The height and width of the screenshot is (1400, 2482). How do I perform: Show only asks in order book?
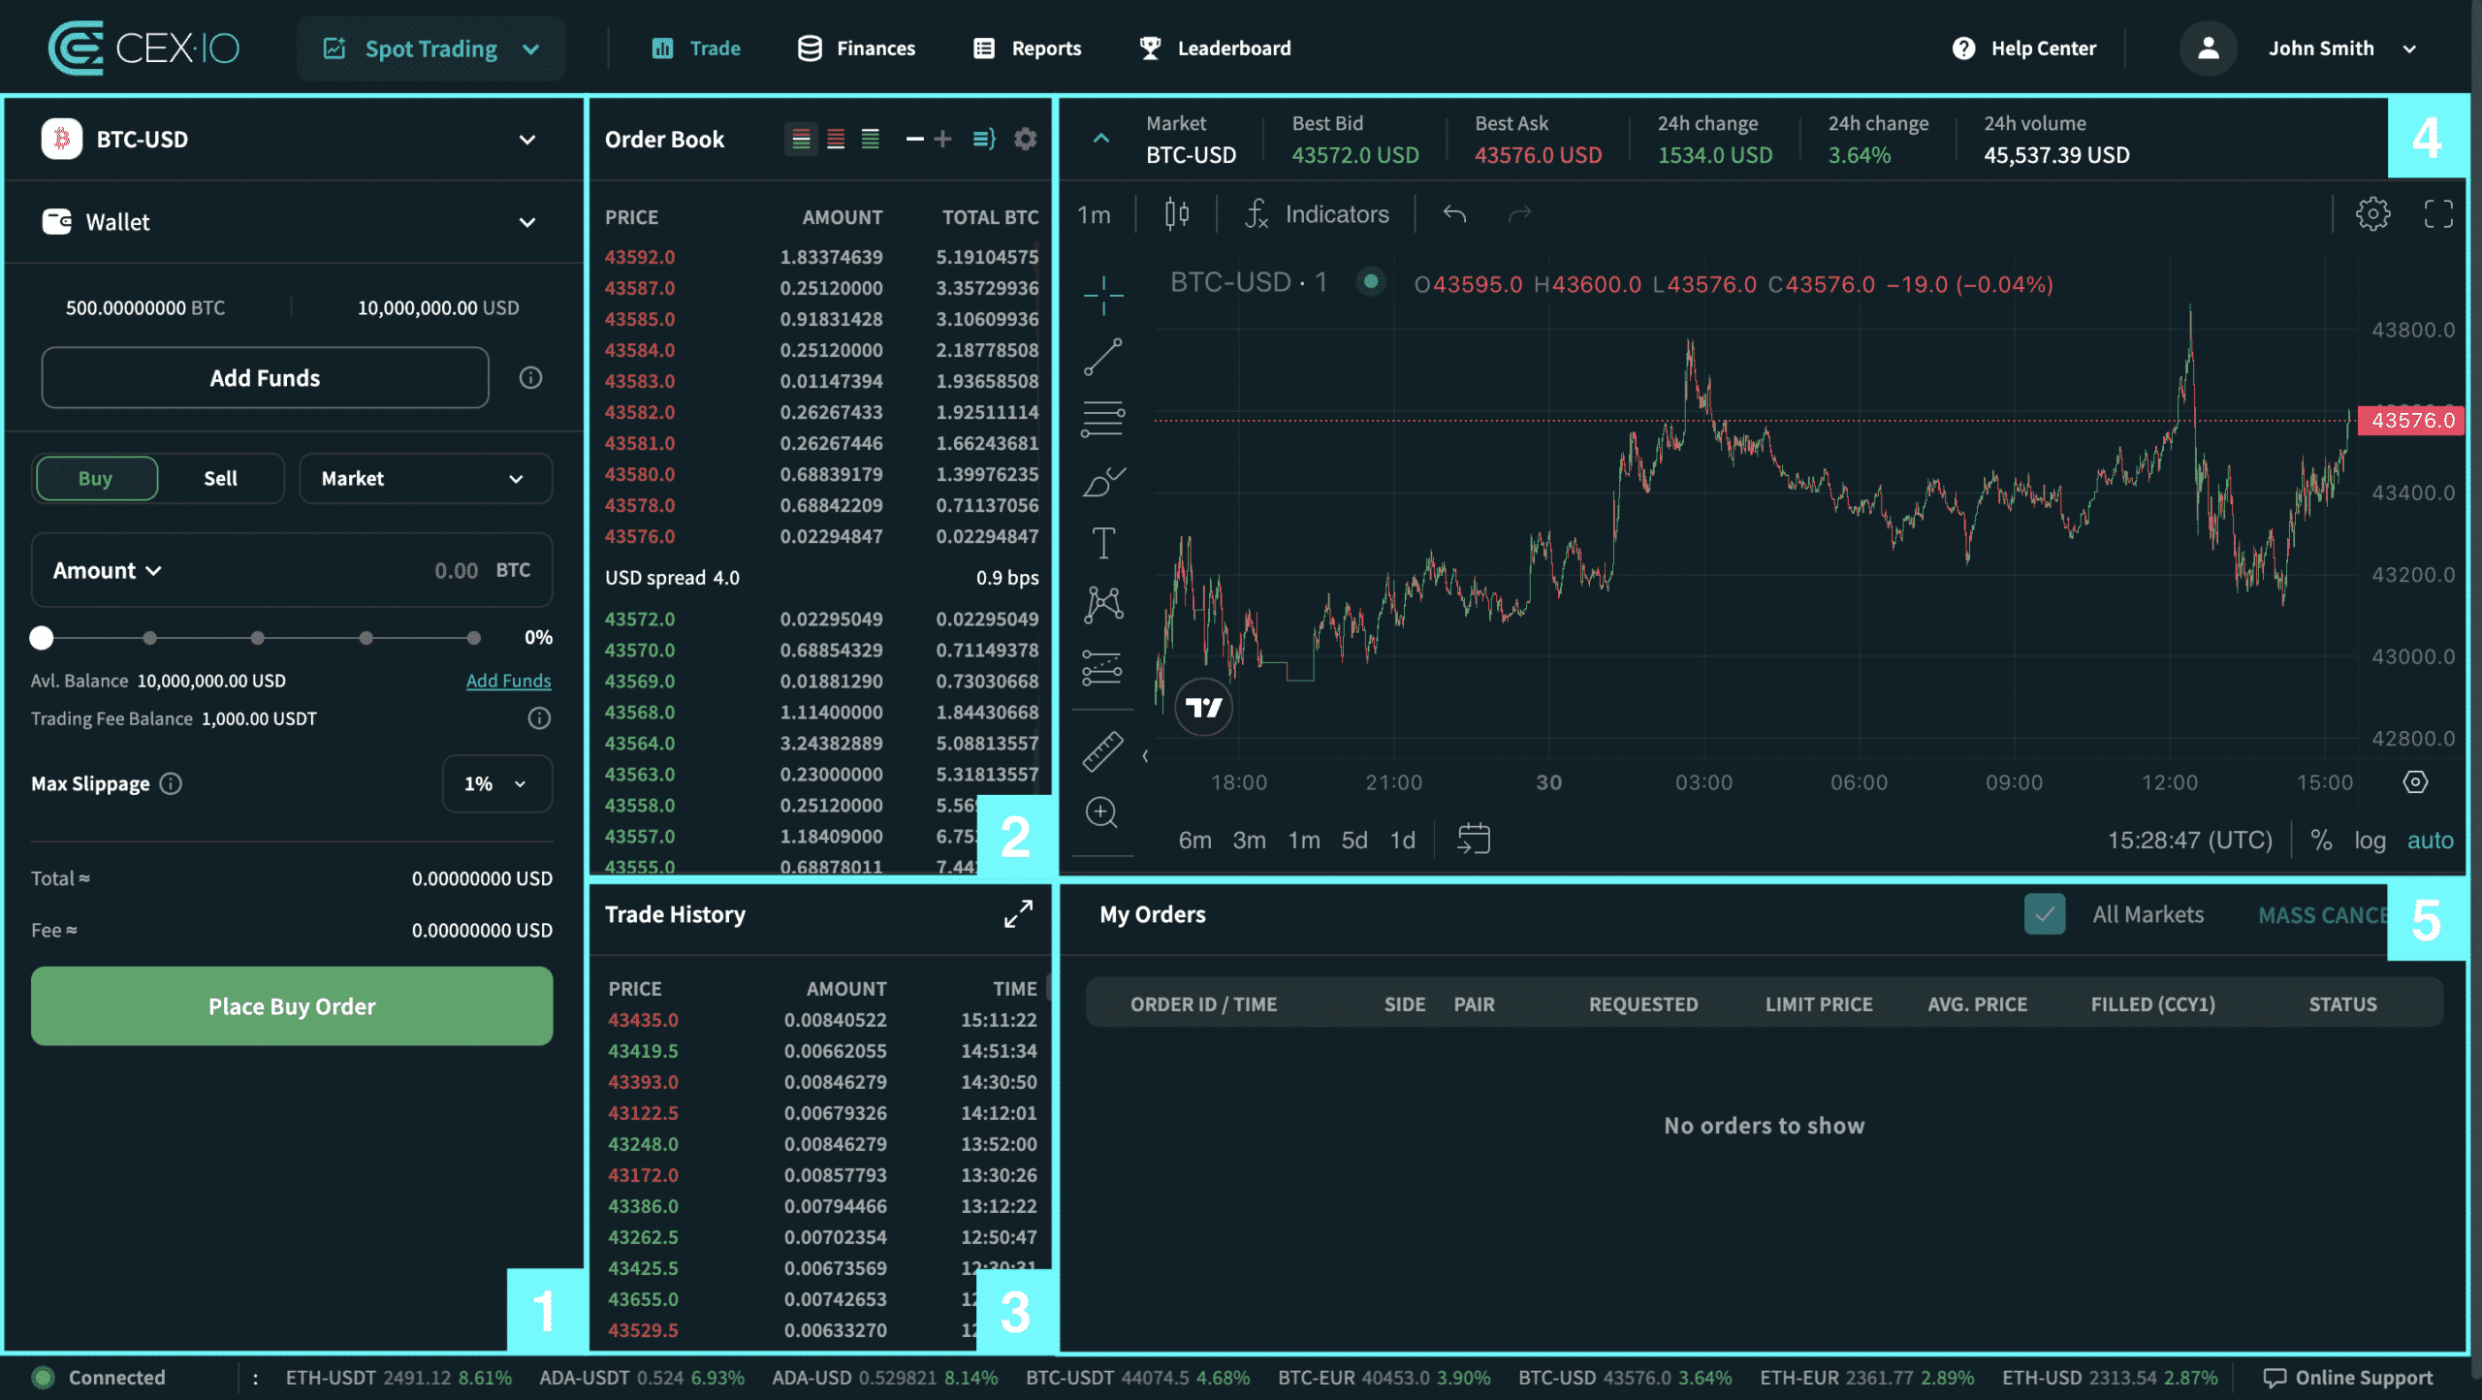point(836,139)
